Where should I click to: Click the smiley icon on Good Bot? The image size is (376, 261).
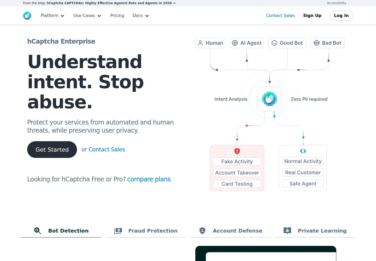point(274,43)
